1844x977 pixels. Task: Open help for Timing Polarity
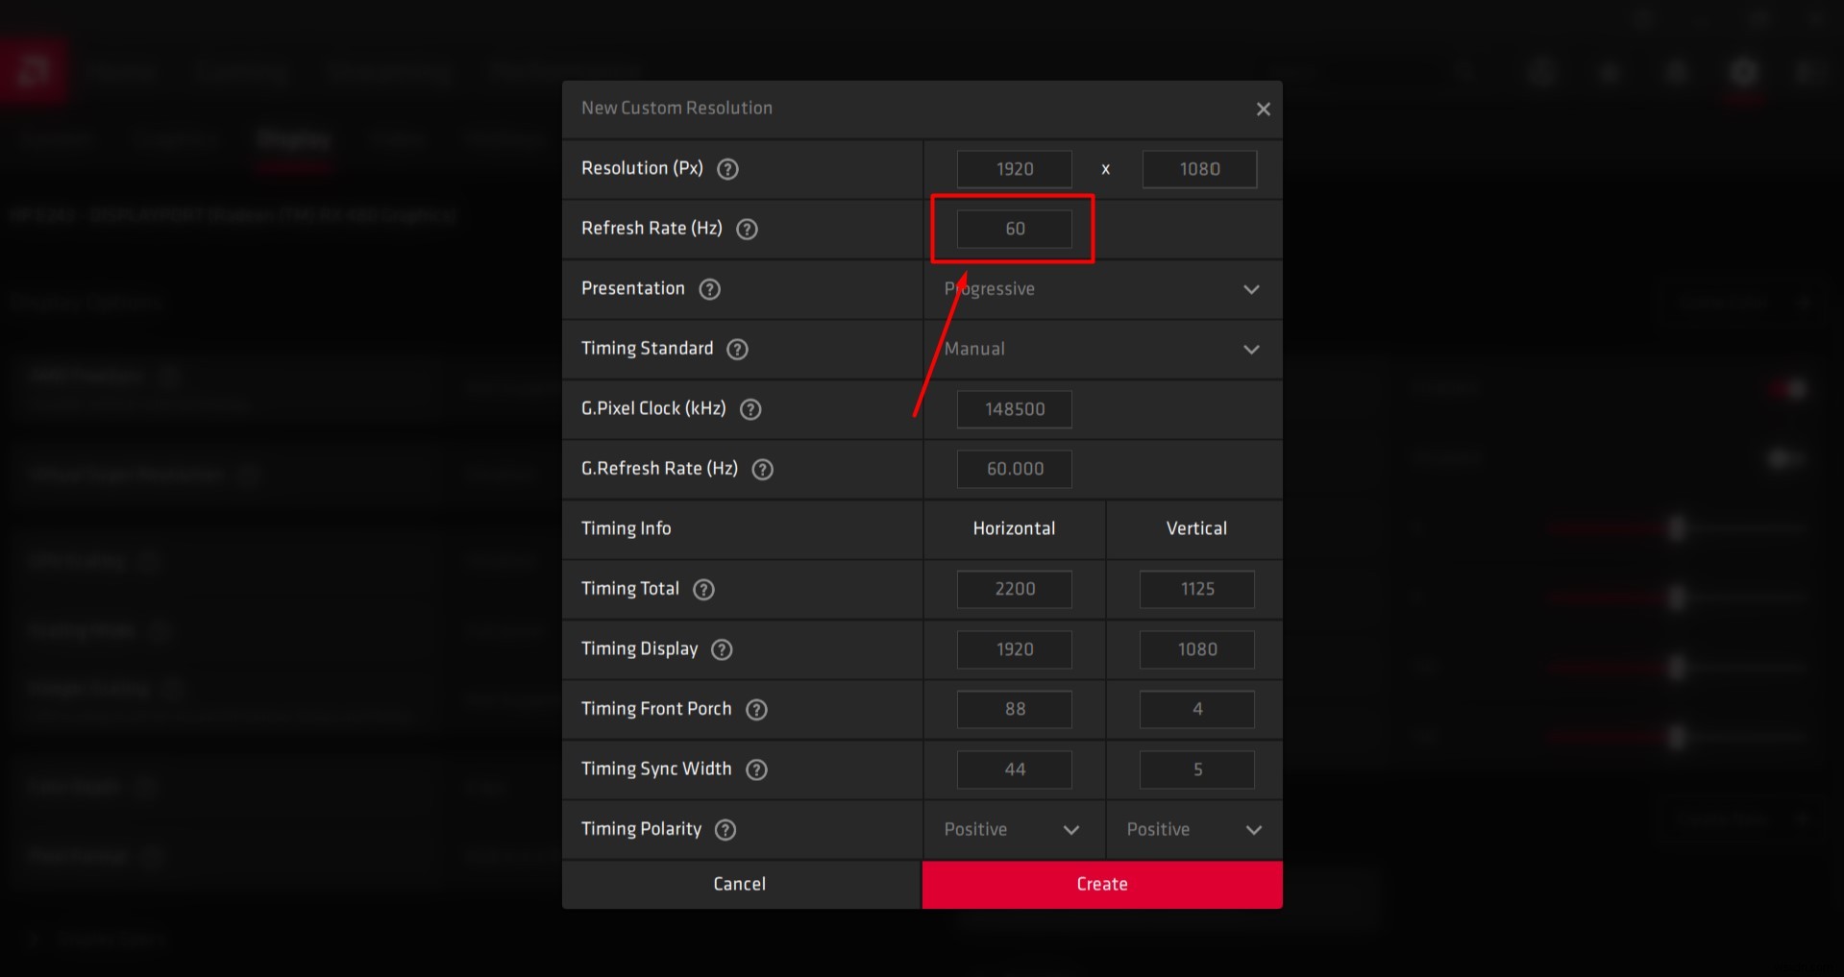tap(725, 830)
